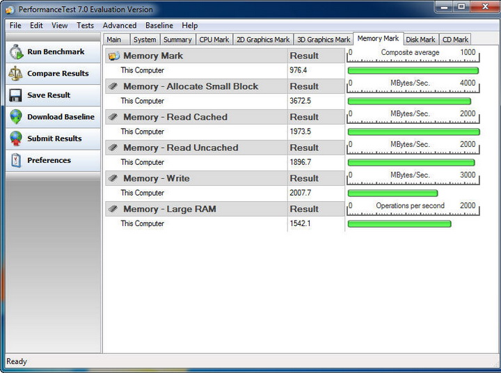Viewport: 501px width, 373px height.
Task: Click the 1542.1 result value
Action: click(300, 223)
